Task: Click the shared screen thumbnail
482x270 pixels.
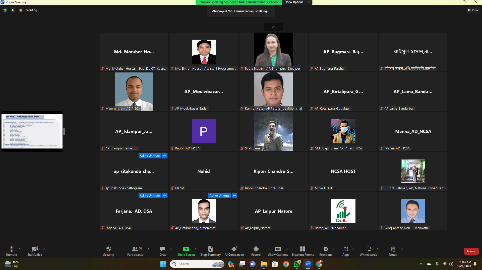Action: click(32, 131)
